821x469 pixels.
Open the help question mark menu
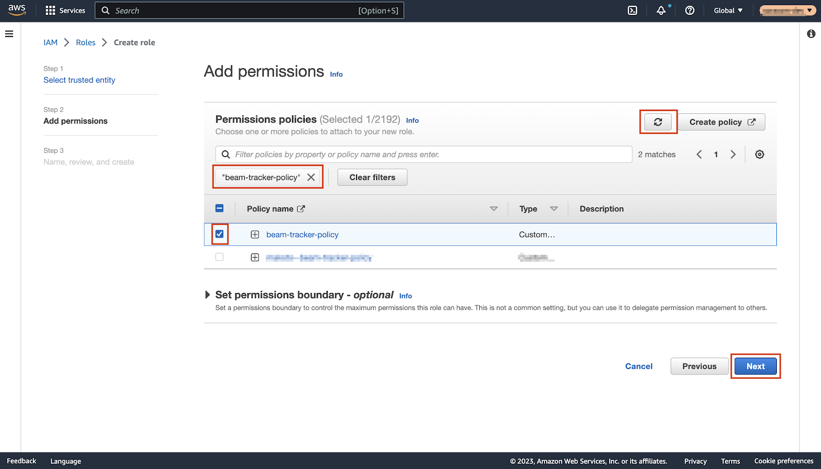[690, 10]
